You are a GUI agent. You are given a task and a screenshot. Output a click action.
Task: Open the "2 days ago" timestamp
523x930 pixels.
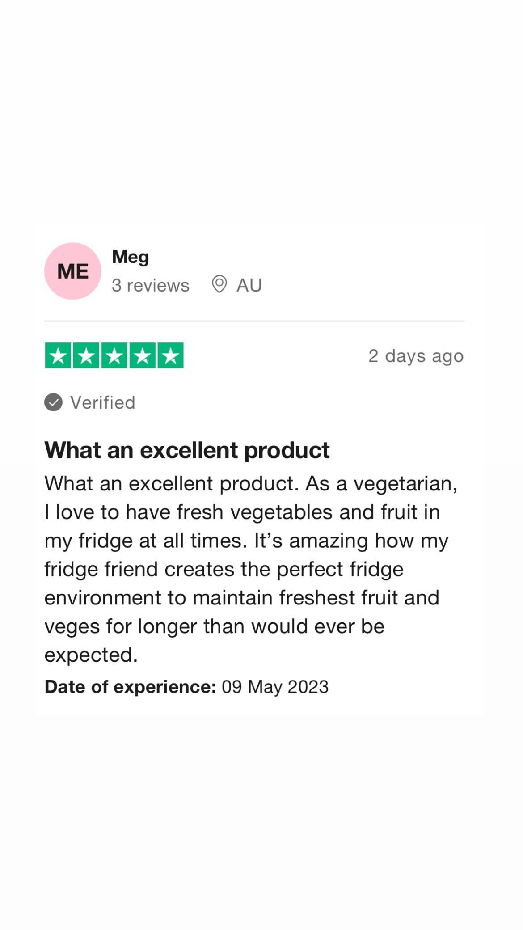pos(416,356)
